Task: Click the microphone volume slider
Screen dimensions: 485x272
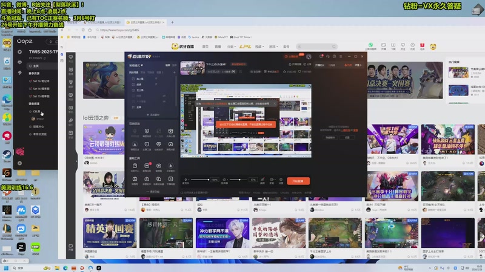Action: coord(200,180)
